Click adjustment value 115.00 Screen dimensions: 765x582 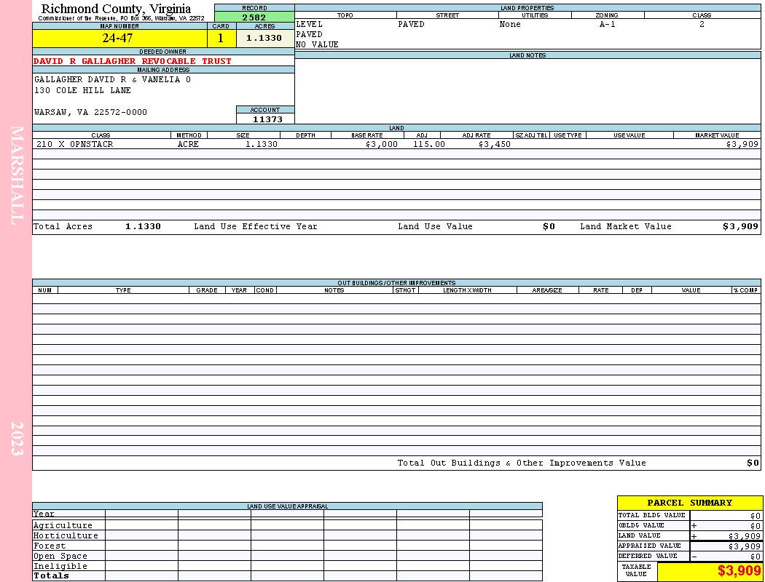click(429, 144)
